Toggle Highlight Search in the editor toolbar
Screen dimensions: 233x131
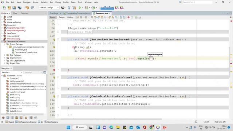102,17
